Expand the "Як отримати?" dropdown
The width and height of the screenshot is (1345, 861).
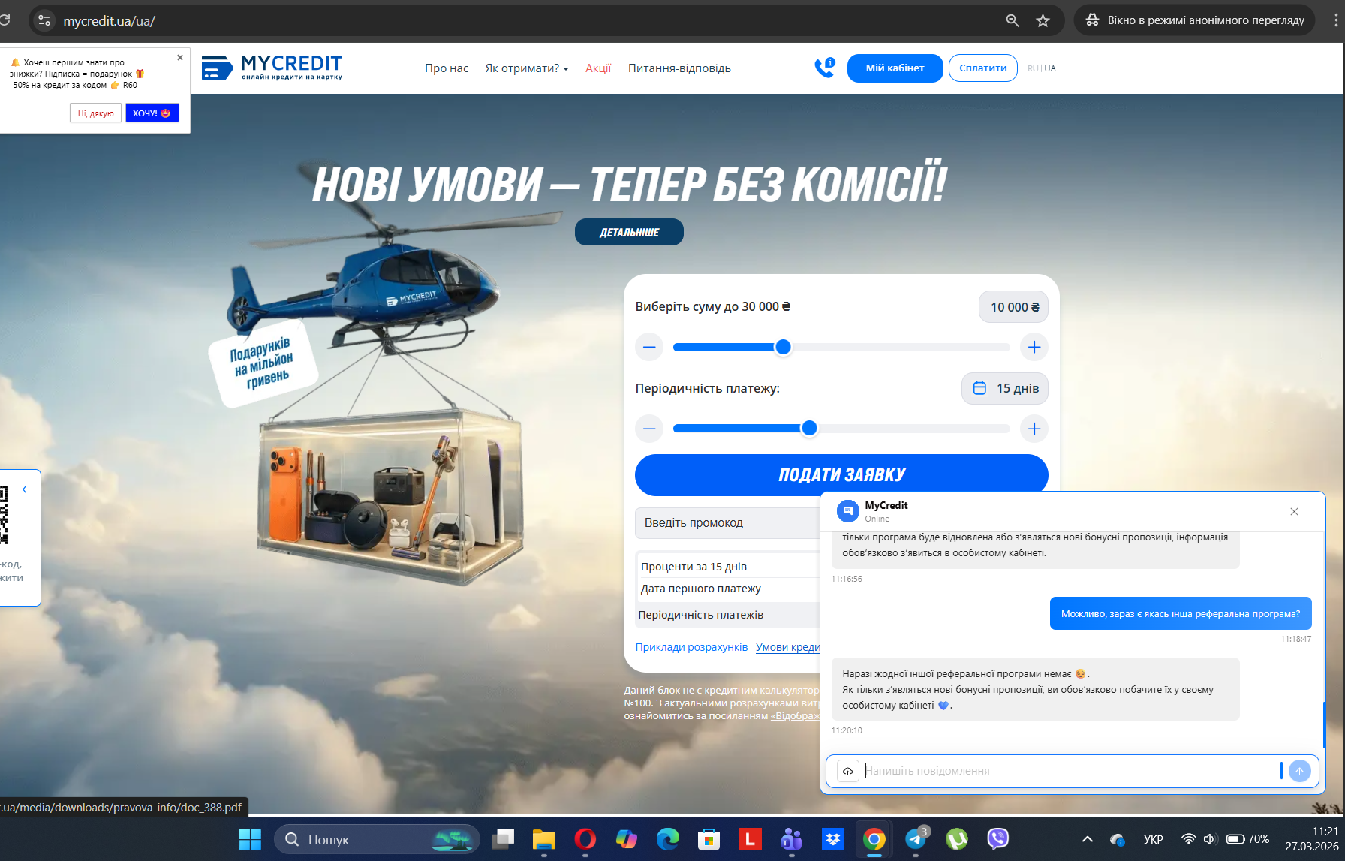coord(527,68)
